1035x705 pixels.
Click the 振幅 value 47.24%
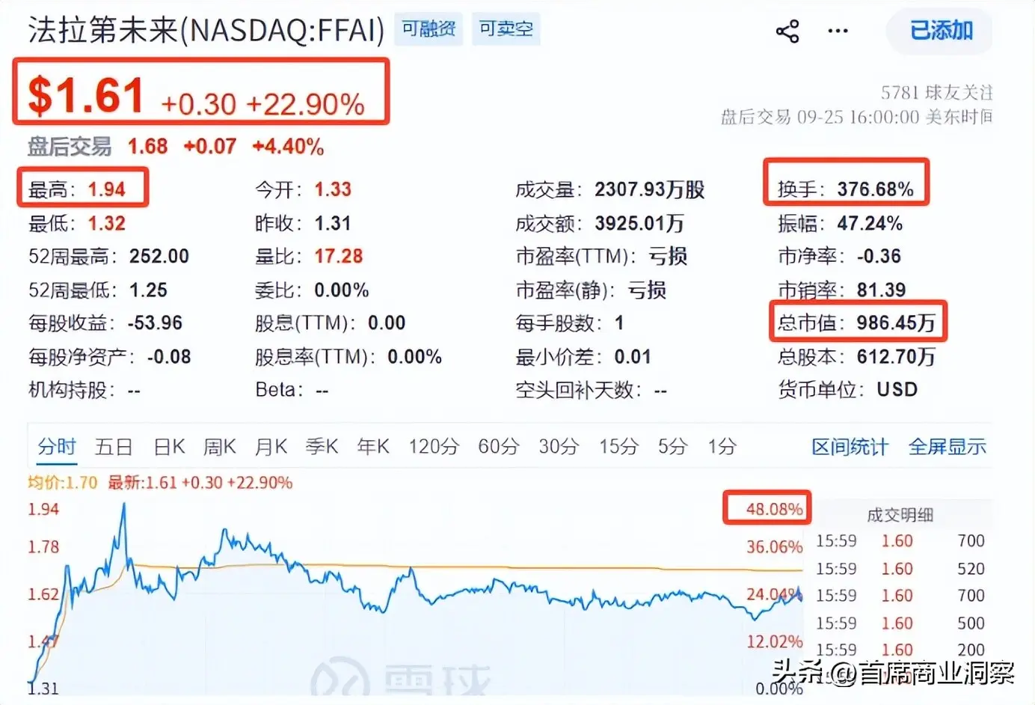tap(870, 223)
